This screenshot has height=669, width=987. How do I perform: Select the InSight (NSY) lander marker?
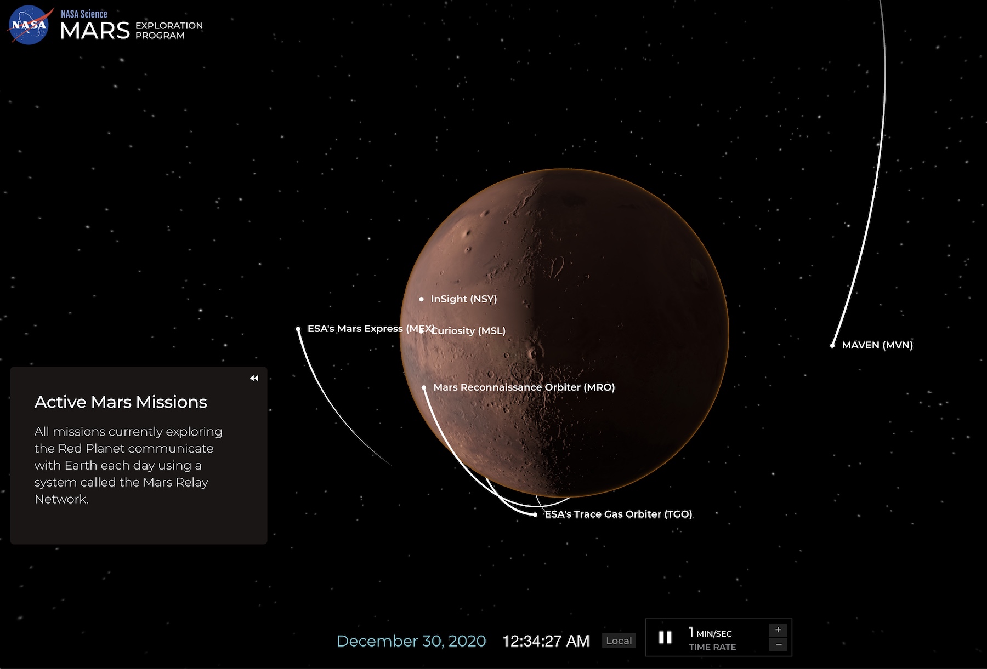(x=421, y=299)
